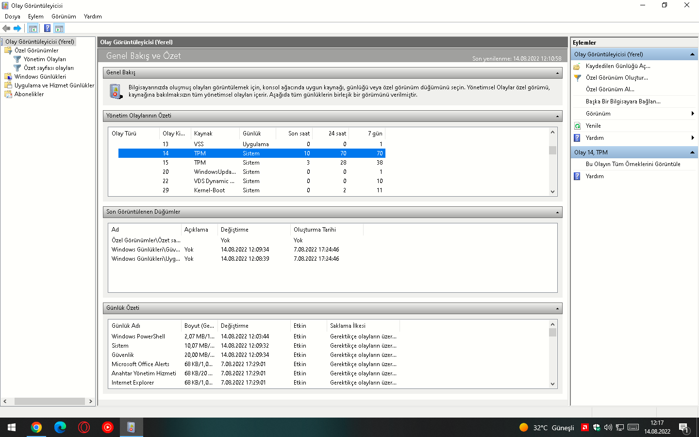Sort by the 7 gün column header
Viewport: 699px width, 437px height.
point(367,134)
